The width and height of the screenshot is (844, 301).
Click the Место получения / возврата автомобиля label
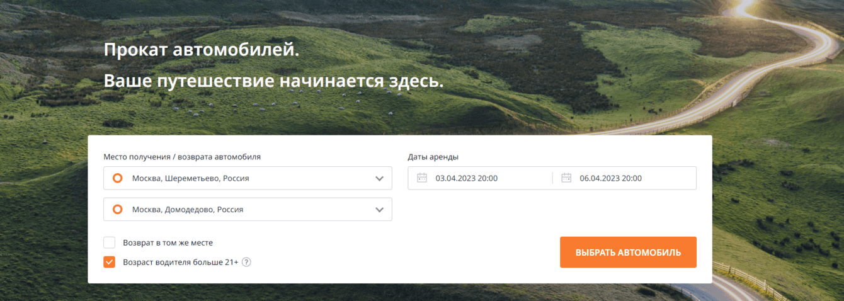(182, 157)
